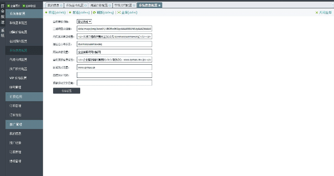The image size is (334, 176).
Task: Click the empty 百度统计代码 input field
Action: 114,75
